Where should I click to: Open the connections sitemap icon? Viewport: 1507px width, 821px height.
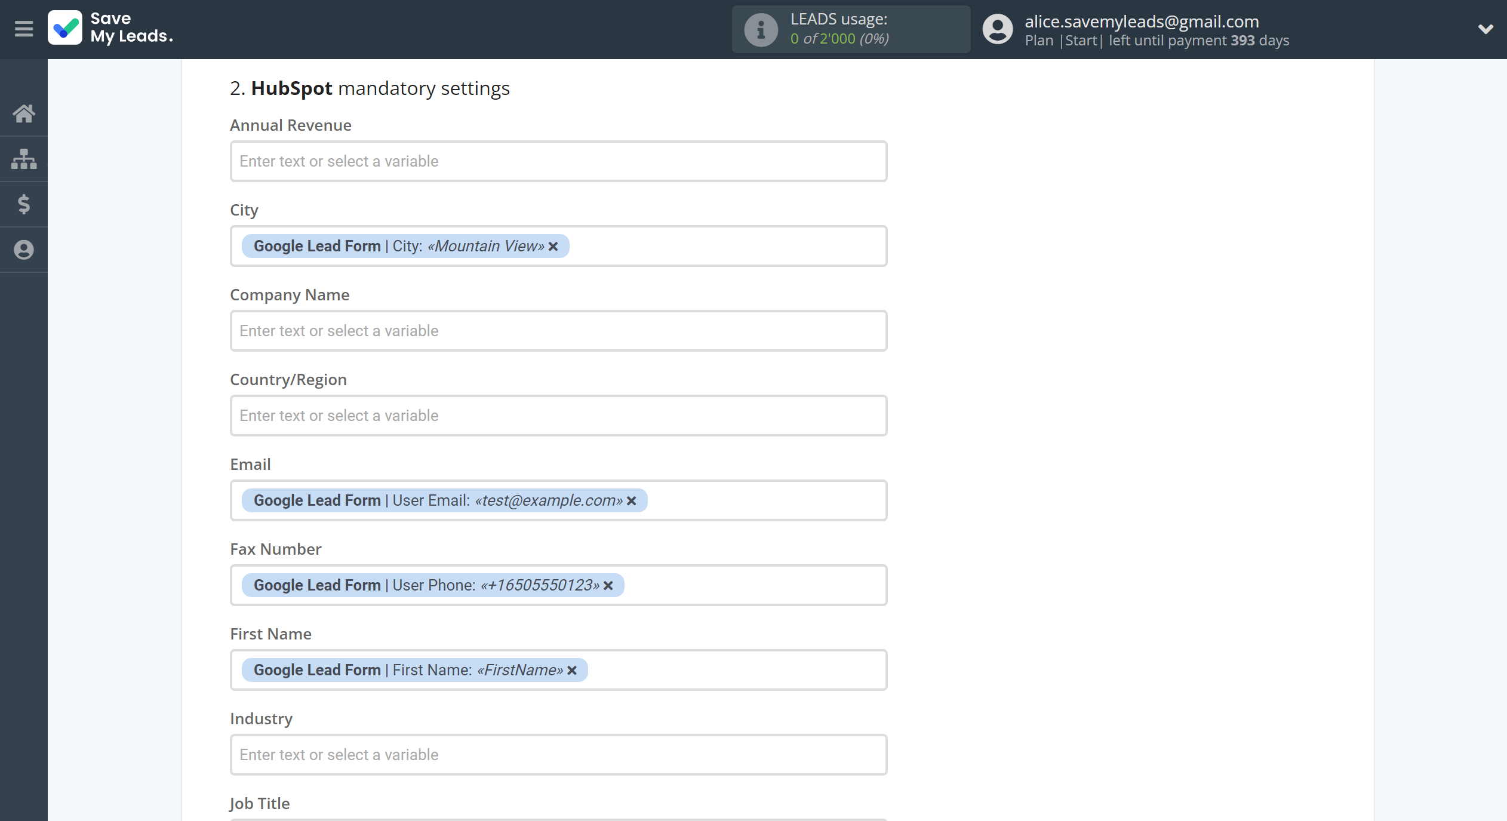pyautogui.click(x=24, y=159)
